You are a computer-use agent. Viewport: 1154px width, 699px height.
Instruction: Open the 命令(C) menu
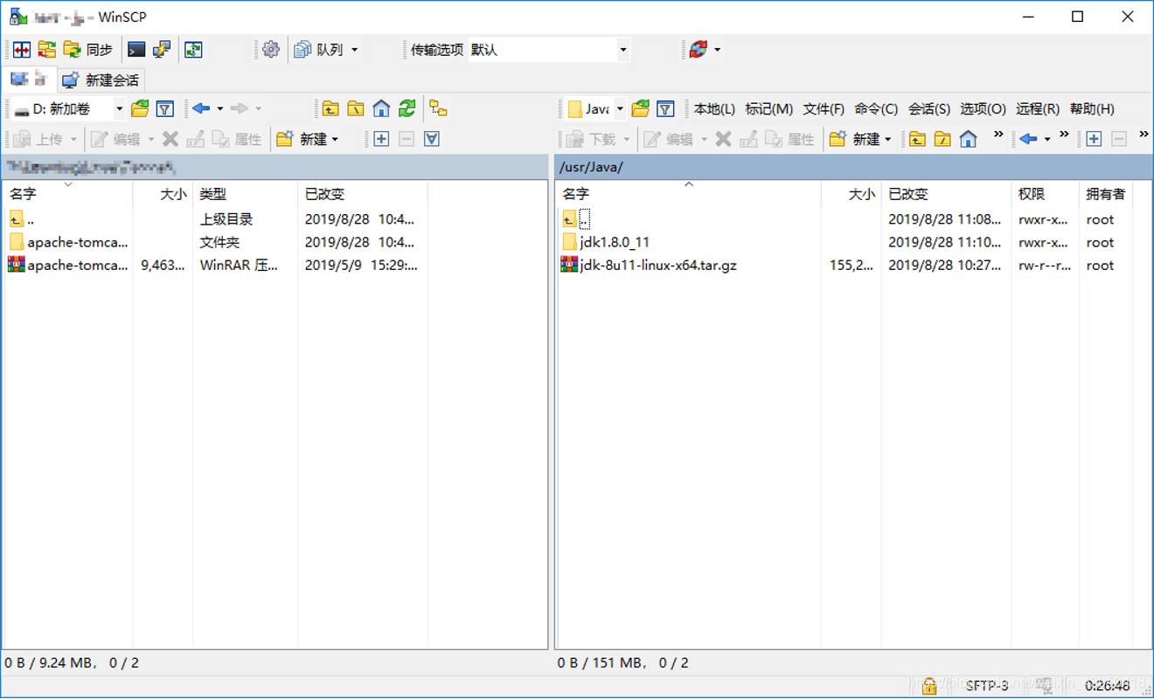pos(876,109)
